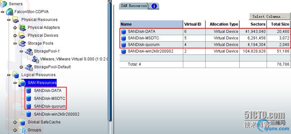This screenshot has width=291, height=134.
Task: Expand the Groups node
Action: tap(15, 130)
